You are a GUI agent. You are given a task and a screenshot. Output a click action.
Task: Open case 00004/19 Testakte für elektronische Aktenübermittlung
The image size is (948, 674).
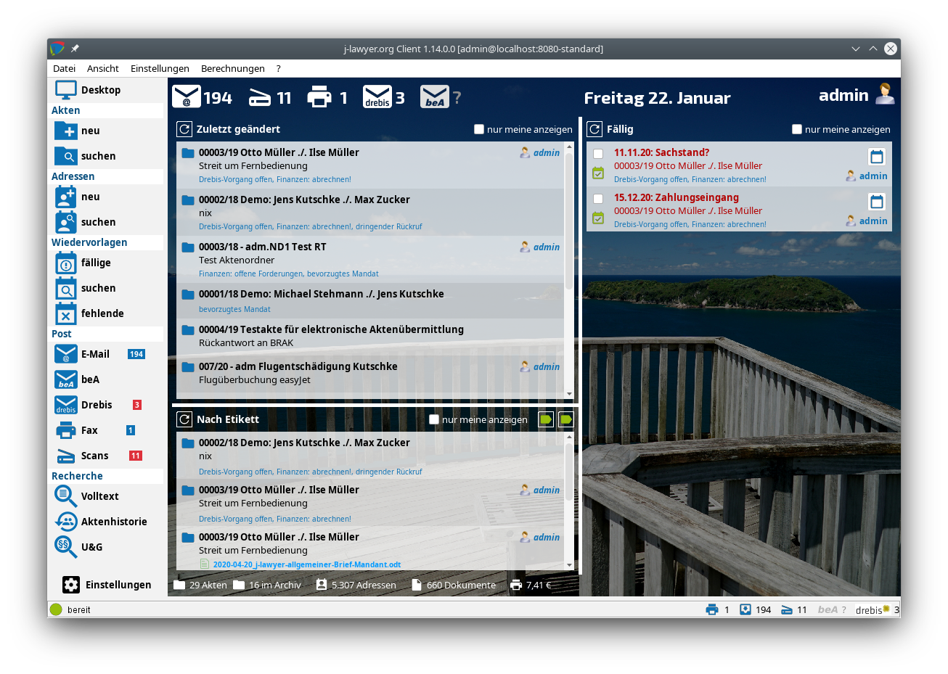tap(331, 329)
